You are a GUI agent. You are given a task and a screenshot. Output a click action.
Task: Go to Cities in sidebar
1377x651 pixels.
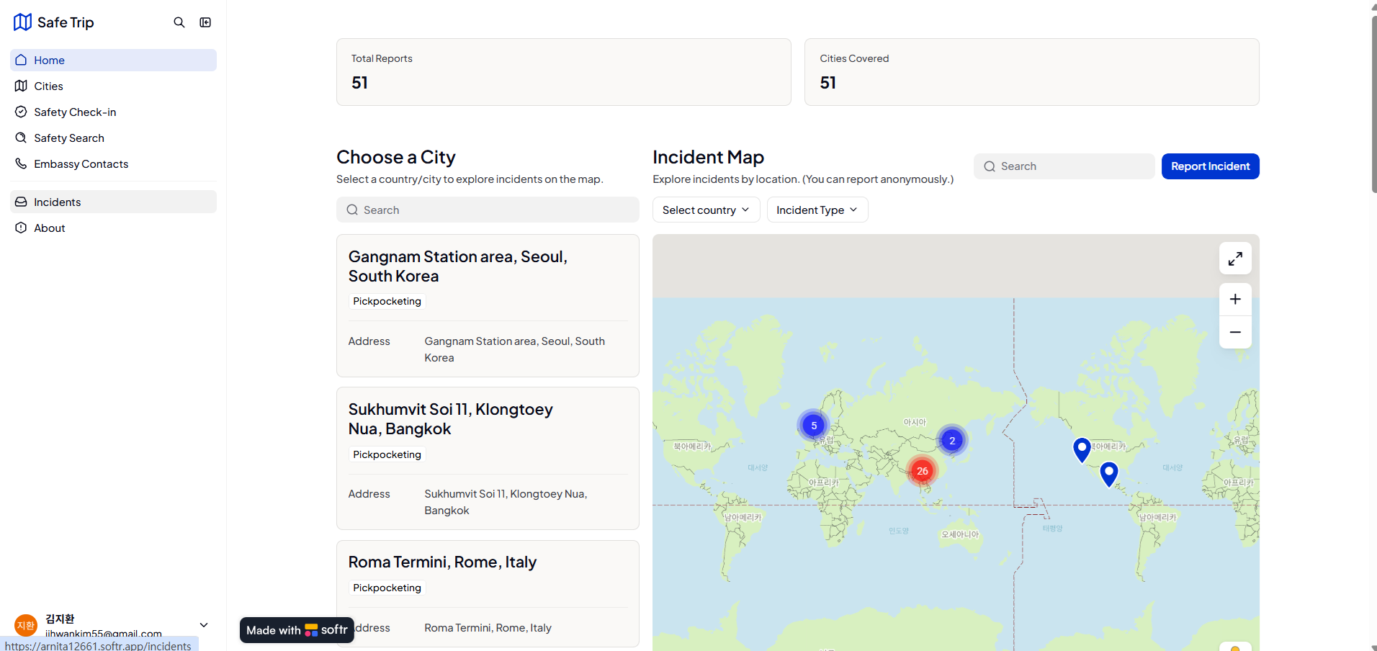pyautogui.click(x=48, y=86)
